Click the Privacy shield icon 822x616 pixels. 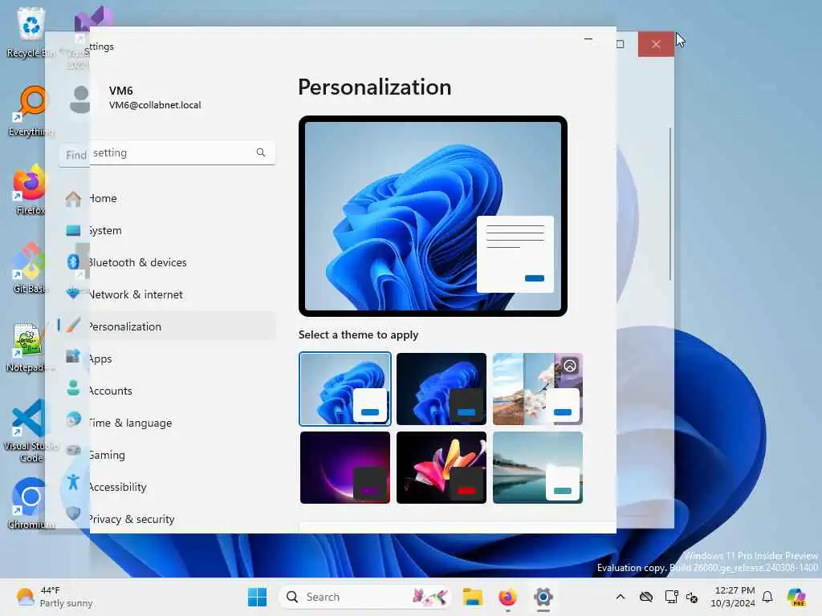click(73, 513)
